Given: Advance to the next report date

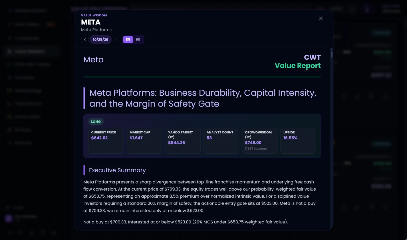Looking at the screenshot, I should coord(116,39).
